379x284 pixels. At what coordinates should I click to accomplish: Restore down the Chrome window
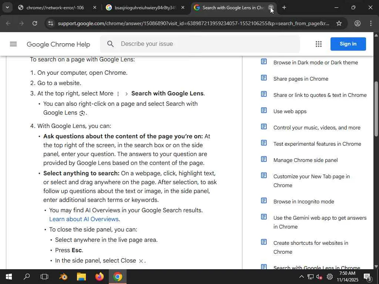click(x=353, y=8)
